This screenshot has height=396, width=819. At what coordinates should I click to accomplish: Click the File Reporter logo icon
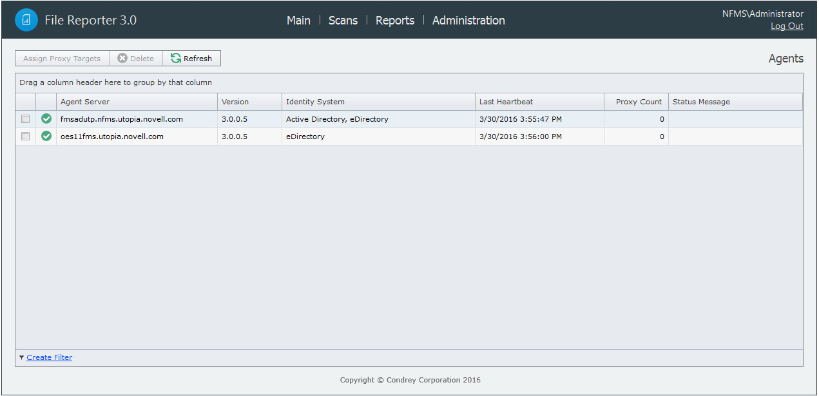pos(26,20)
